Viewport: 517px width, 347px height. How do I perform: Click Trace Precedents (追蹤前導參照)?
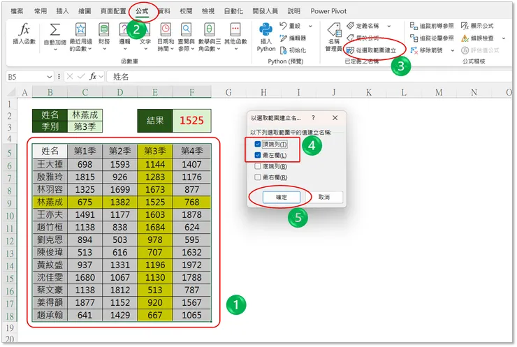(432, 26)
